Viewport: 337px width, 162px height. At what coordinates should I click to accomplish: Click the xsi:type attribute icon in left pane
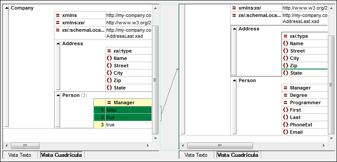109,51
